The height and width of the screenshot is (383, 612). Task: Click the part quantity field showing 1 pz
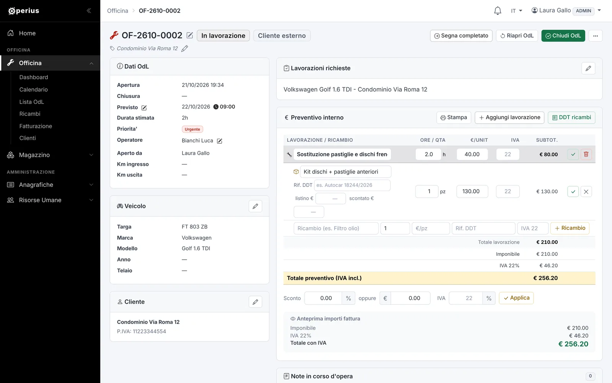click(426, 191)
